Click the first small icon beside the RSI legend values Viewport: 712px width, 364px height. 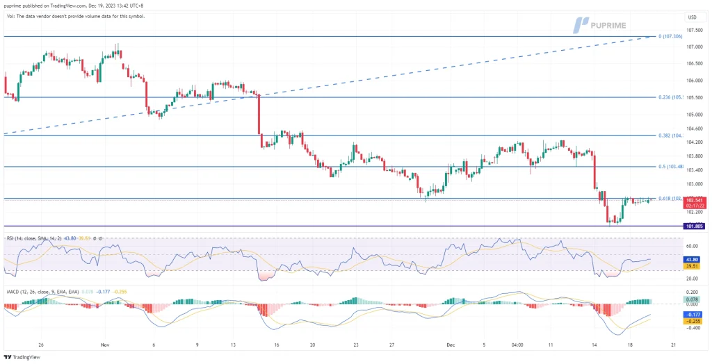pos(95,238)
